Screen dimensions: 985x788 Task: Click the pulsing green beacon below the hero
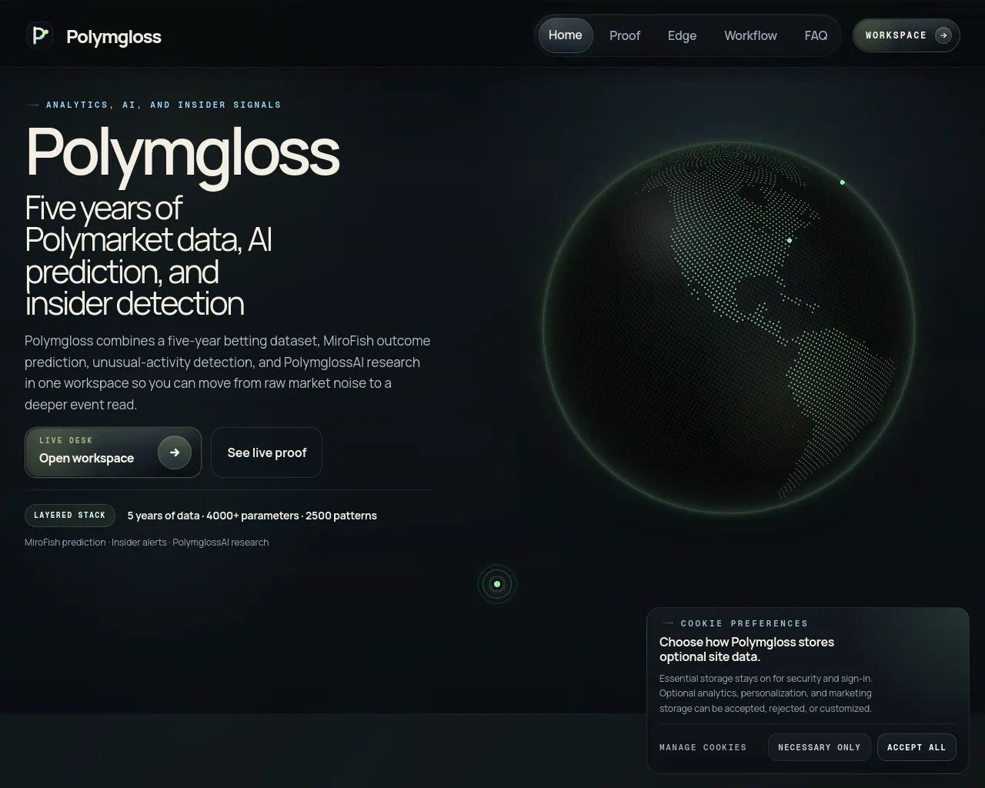[x=497, y=584]
